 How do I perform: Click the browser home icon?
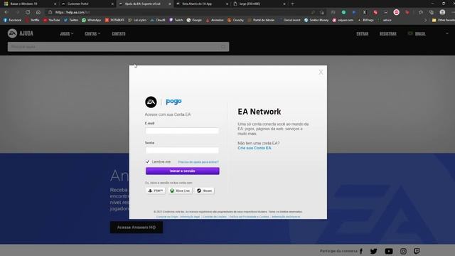pyautogui.click(x=38, y=12)
